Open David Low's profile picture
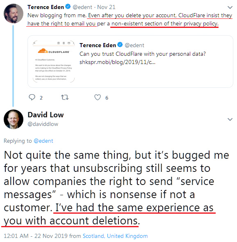237x242 pixels. [14, 119]
